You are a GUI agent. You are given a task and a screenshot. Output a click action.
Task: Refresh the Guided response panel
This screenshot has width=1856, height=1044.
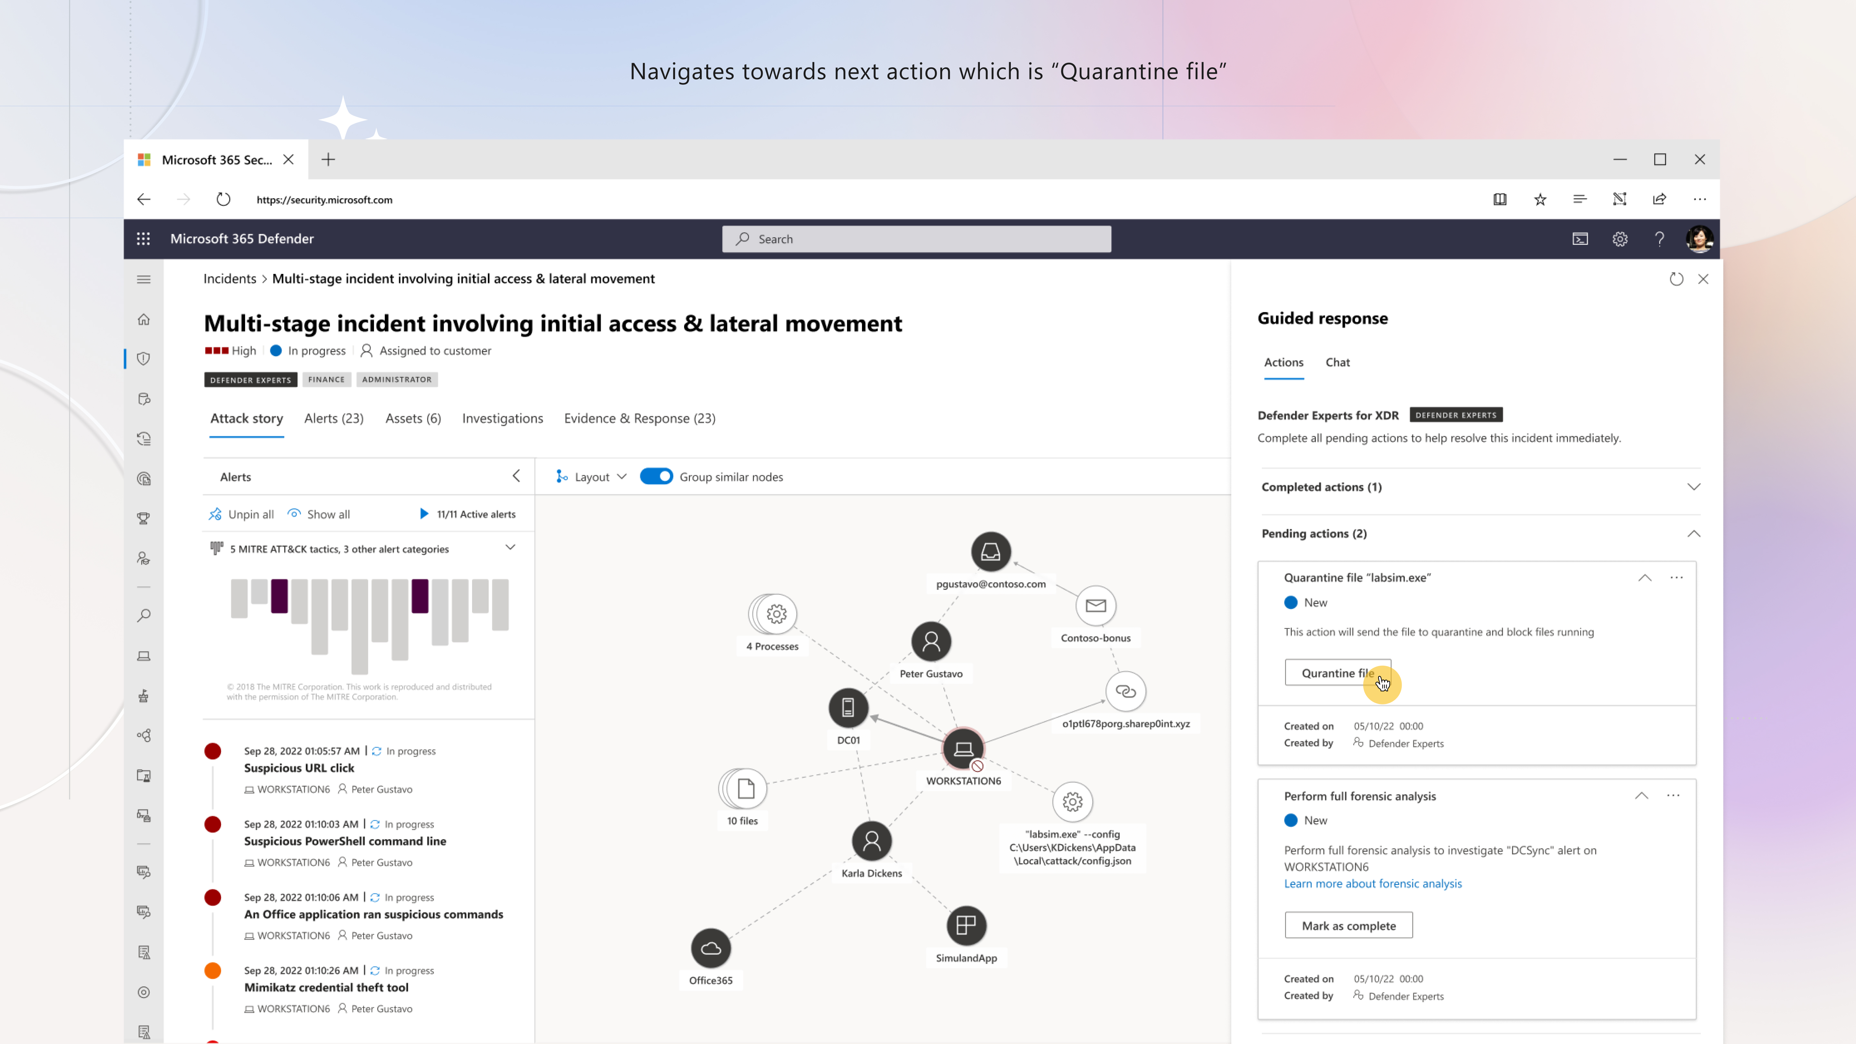[1677, 279]
